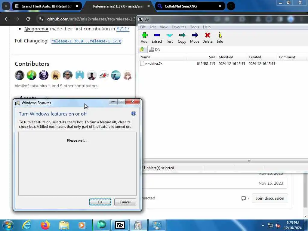Viewport: 308px width, 231px height.
Task: Click Cancel in Windows Features dialog
Action: click(x=125, y=202)
